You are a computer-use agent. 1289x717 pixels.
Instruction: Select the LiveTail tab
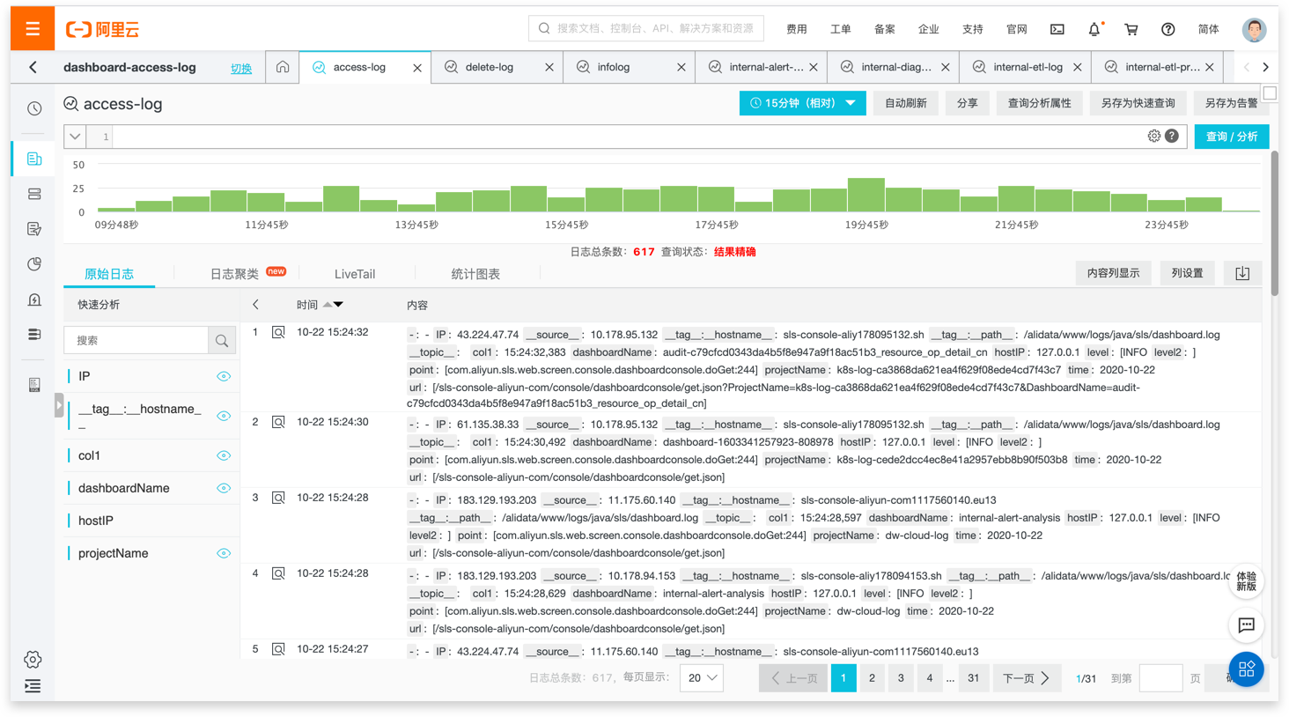pos(355,274)
